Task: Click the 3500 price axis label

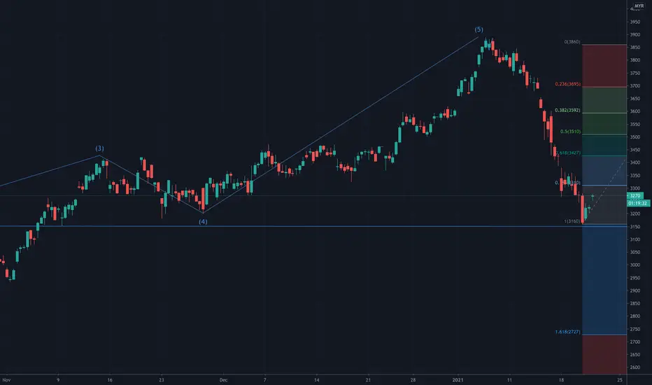Action: click(x=635, y=137)
